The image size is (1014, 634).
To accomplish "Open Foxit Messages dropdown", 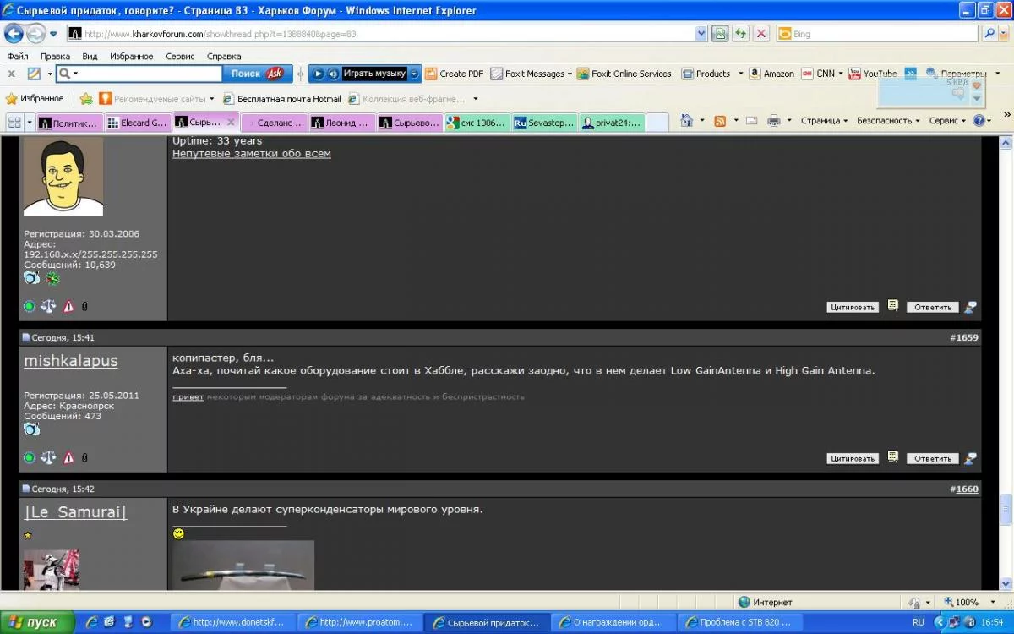I will 532,74.
